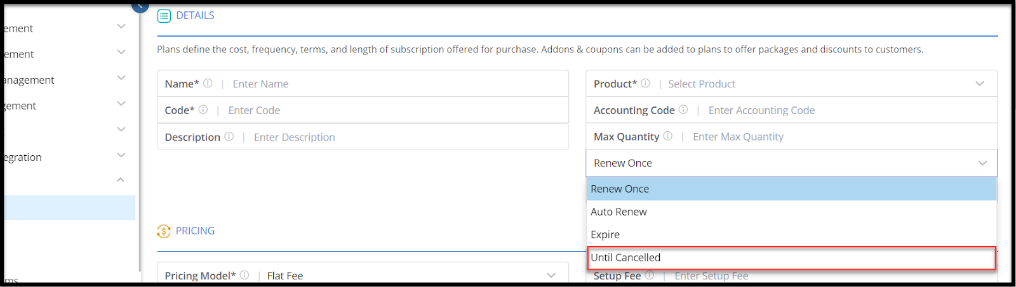Click the info icon next to Name
The image size is (1016, 287).
[208, 84]
